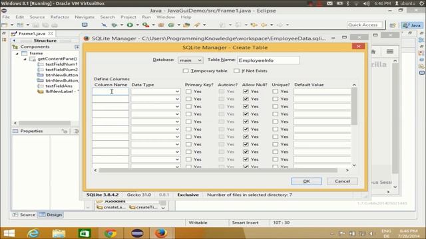Click the Ubuntu mail indicator icon
426x239 pixels.
329,3
